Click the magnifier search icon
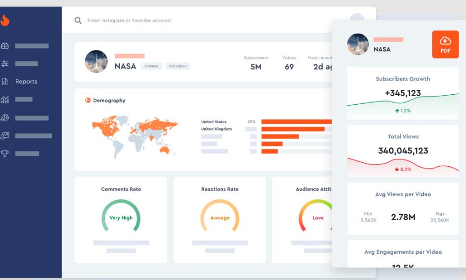 point(78,21)
